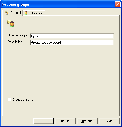The width and height of the screenshot is (122, 127).
Task: Click the user icon on the Utilisateurs tab
Action: click(x=26, y=13)
